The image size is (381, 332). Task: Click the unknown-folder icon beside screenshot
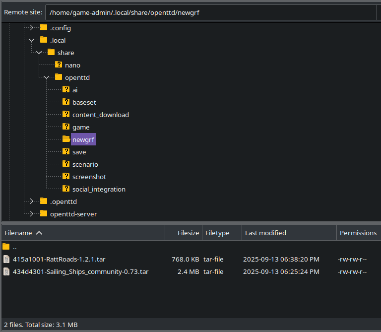pyautogui.click(x=66, y=177)
